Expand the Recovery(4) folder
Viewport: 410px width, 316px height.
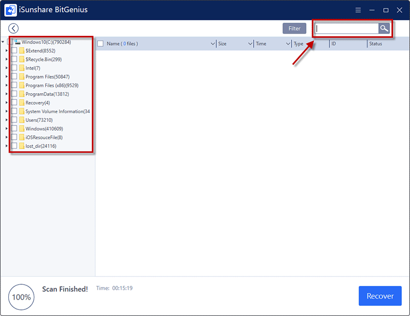(x=7, y=102)
